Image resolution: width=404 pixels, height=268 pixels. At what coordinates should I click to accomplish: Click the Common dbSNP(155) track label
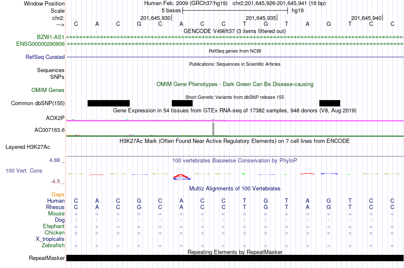(37, 103)
